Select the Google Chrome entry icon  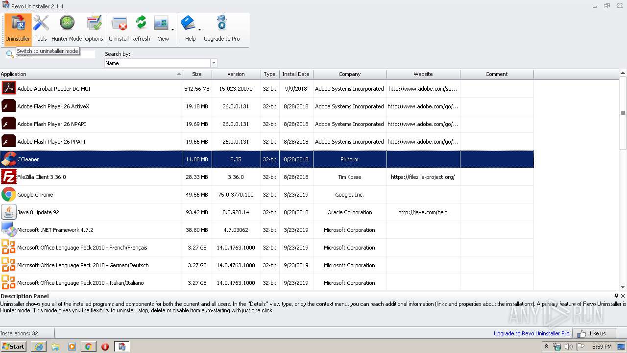click(x=9, y=195)
